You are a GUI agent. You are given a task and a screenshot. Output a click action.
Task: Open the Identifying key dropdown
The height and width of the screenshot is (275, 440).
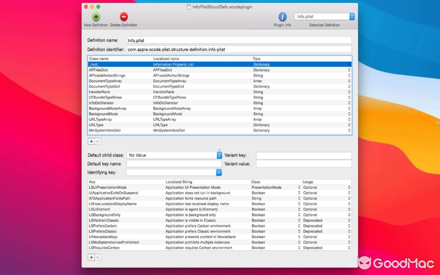[219, 172]
